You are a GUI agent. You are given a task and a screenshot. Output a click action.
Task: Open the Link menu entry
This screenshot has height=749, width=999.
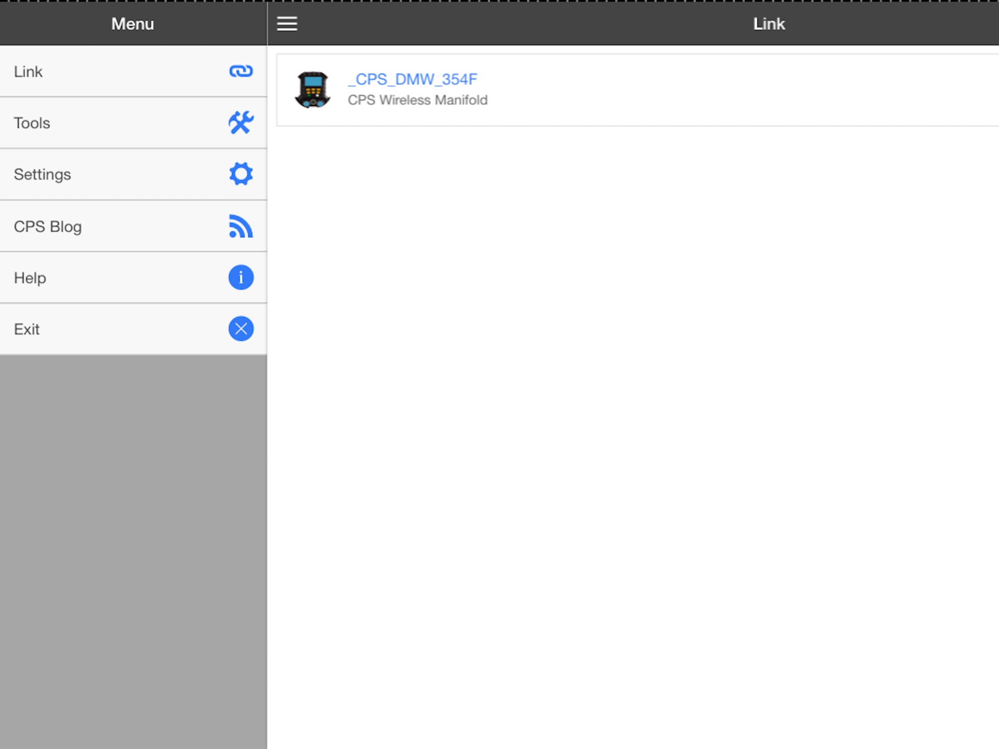point(28,72)
